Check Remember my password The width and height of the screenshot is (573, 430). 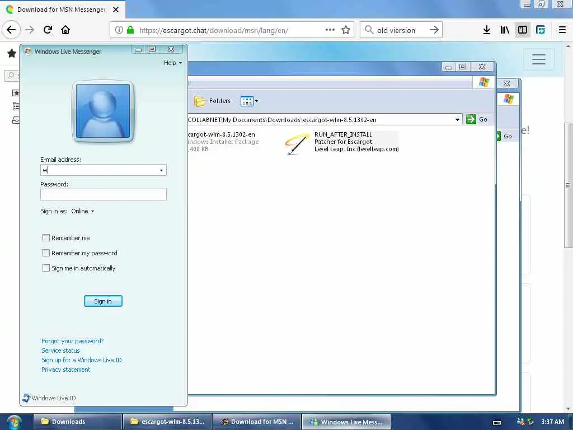tap(46, 253)
